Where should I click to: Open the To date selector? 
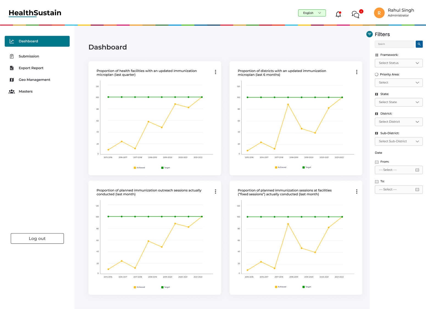[399, 190]
